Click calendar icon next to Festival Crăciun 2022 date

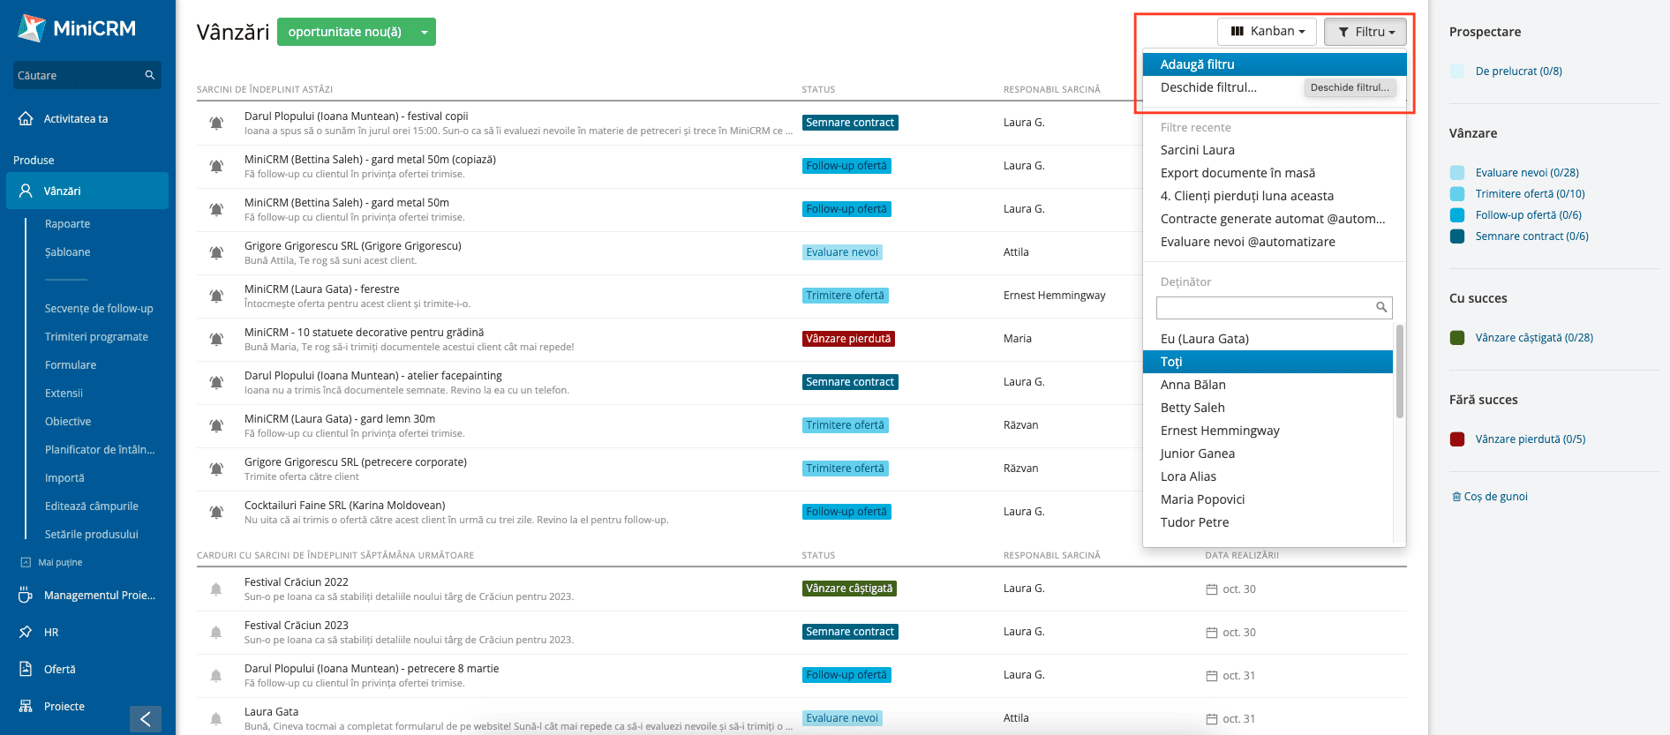1212,589
